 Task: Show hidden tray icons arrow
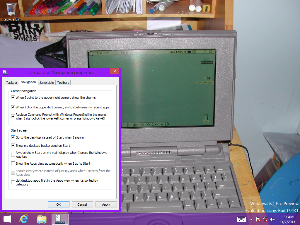[x=251, y=219]
